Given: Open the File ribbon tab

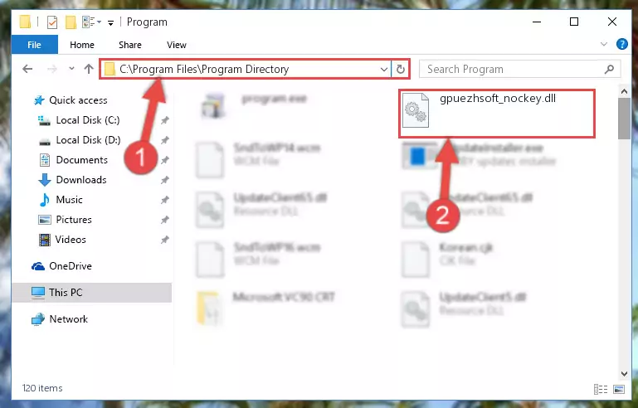Looking at the screenshot, I should point(35,45).
